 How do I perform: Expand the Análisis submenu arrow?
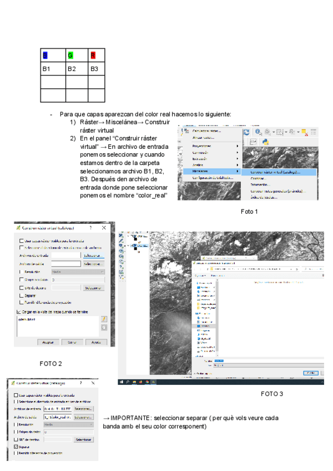pyautogui.click(x=237, y=165)
